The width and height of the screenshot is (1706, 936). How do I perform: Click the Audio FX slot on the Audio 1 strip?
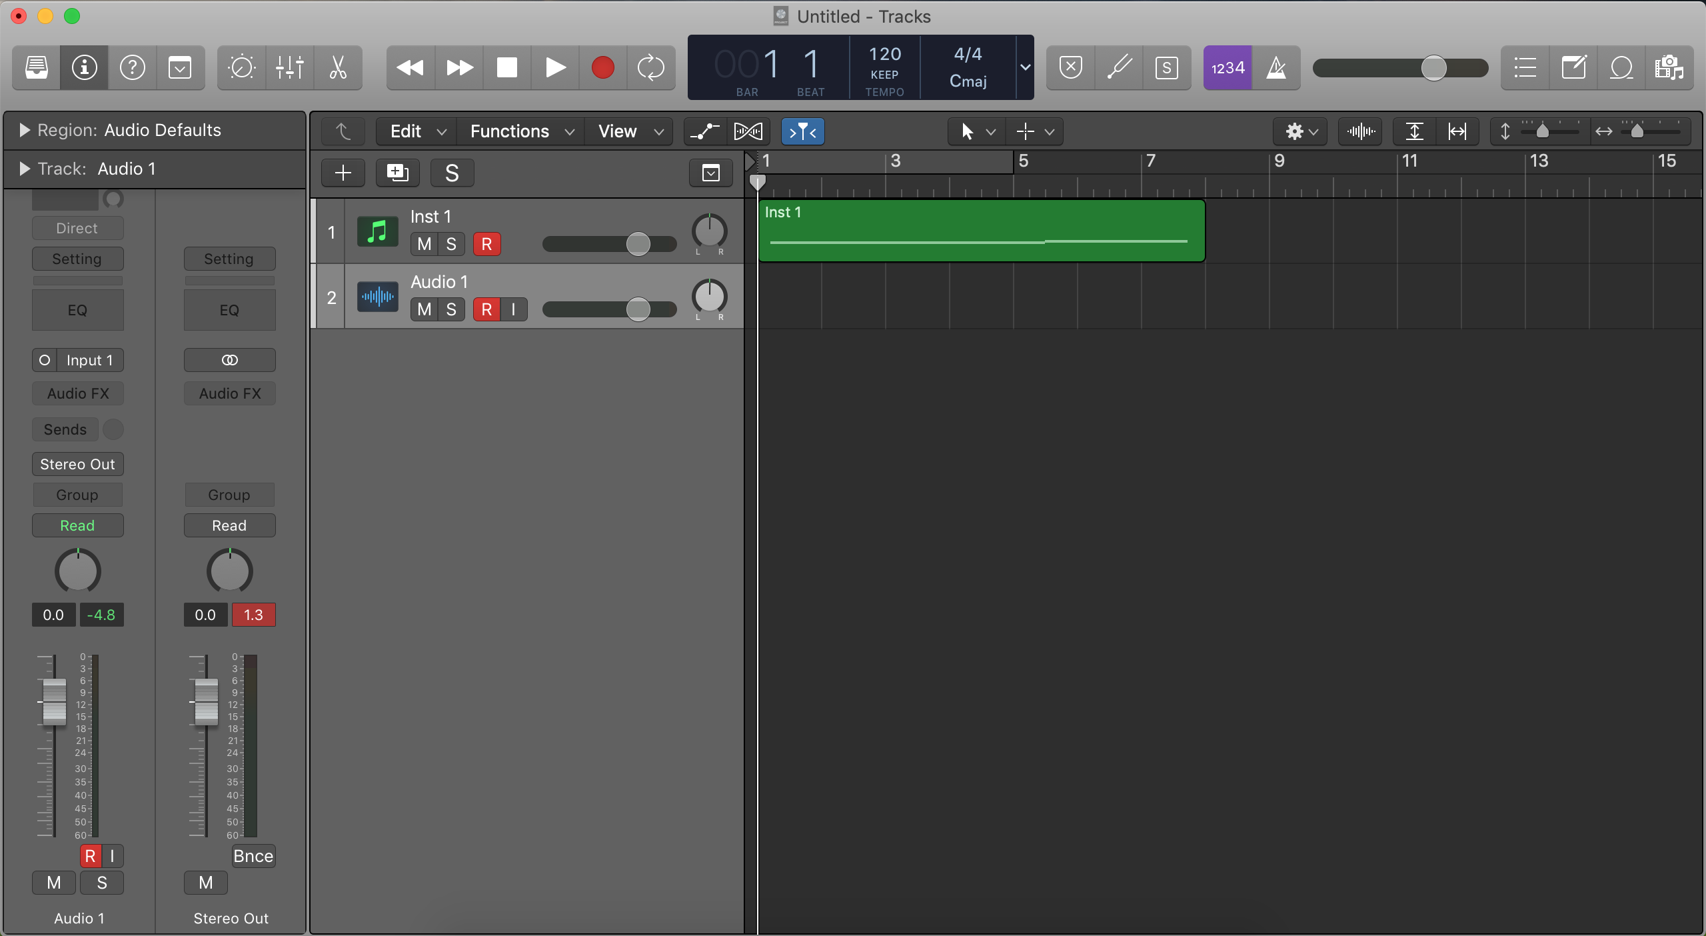[x=78, y=393]
